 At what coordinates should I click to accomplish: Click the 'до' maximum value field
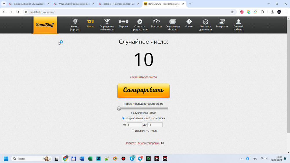pos(155,125)
